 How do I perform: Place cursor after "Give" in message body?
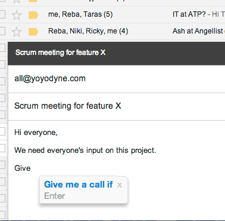point(31,168)
